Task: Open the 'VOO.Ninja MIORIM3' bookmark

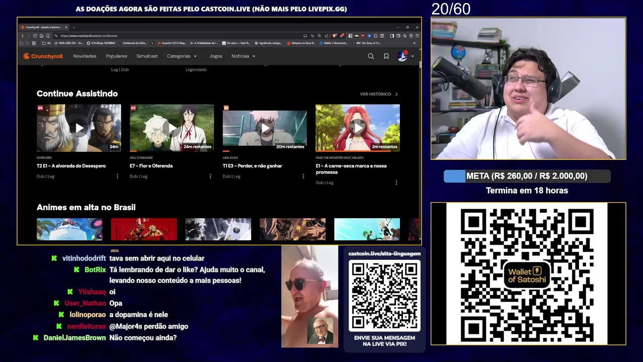Action: [x=101, y=43]
